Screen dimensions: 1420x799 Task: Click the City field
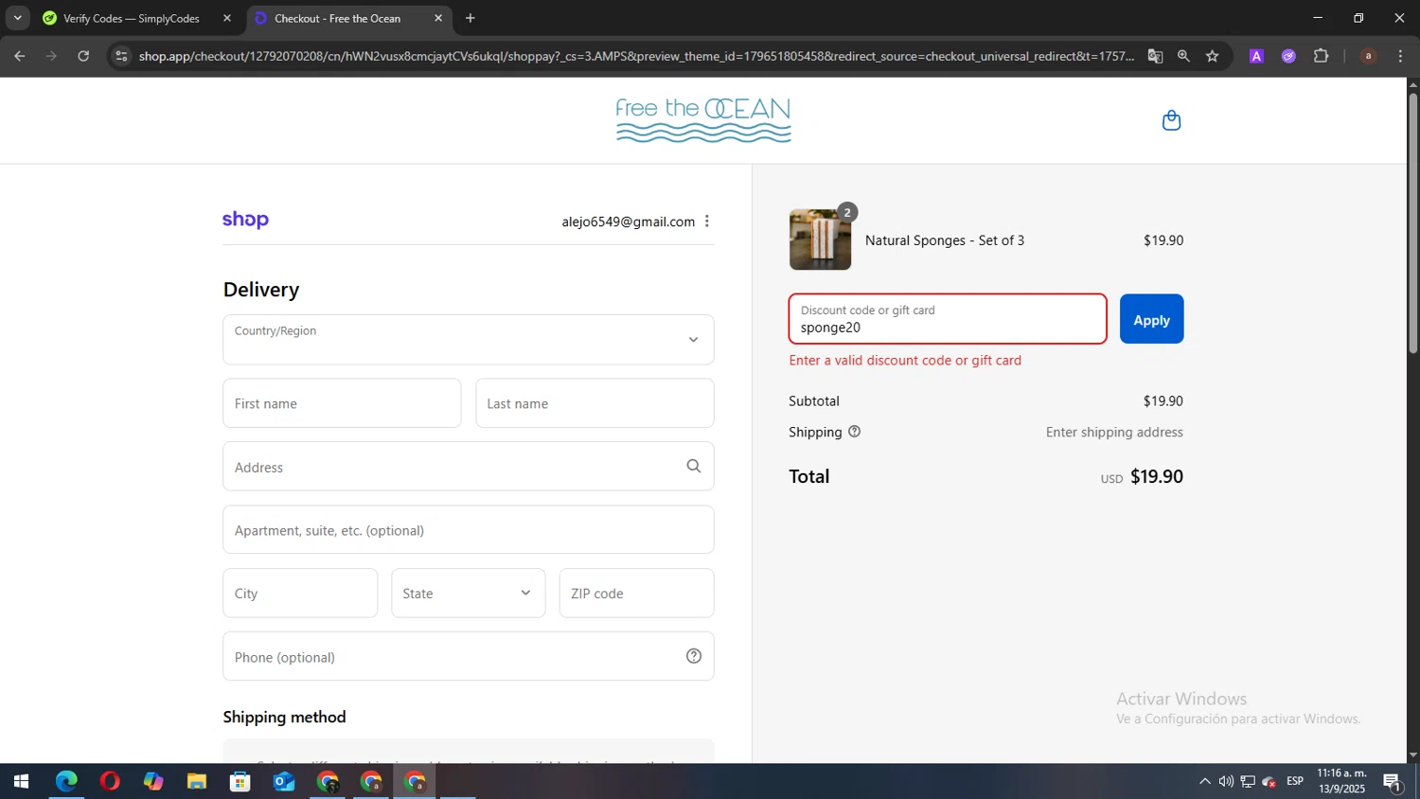(x=300, y=594)
